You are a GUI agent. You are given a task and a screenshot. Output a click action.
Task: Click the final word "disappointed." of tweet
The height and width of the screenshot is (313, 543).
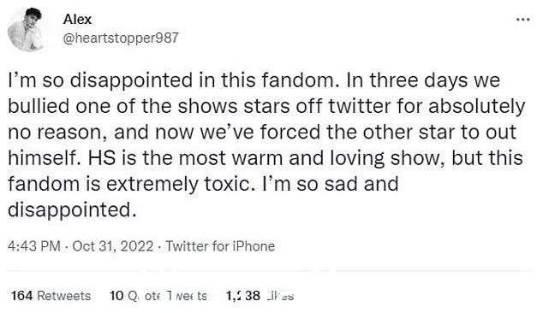[x=72, y=210]
